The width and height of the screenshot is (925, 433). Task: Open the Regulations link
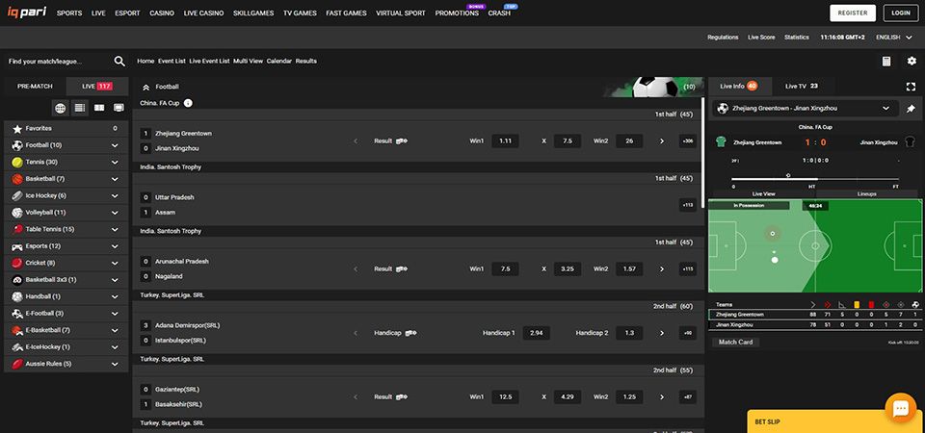tap(723, 38)
